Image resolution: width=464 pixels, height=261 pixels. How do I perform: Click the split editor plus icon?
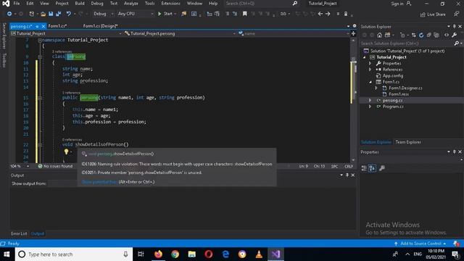(x=353, y=33)
